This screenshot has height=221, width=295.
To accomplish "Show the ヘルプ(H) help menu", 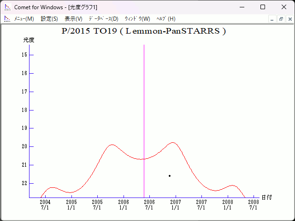I will 166,19.
